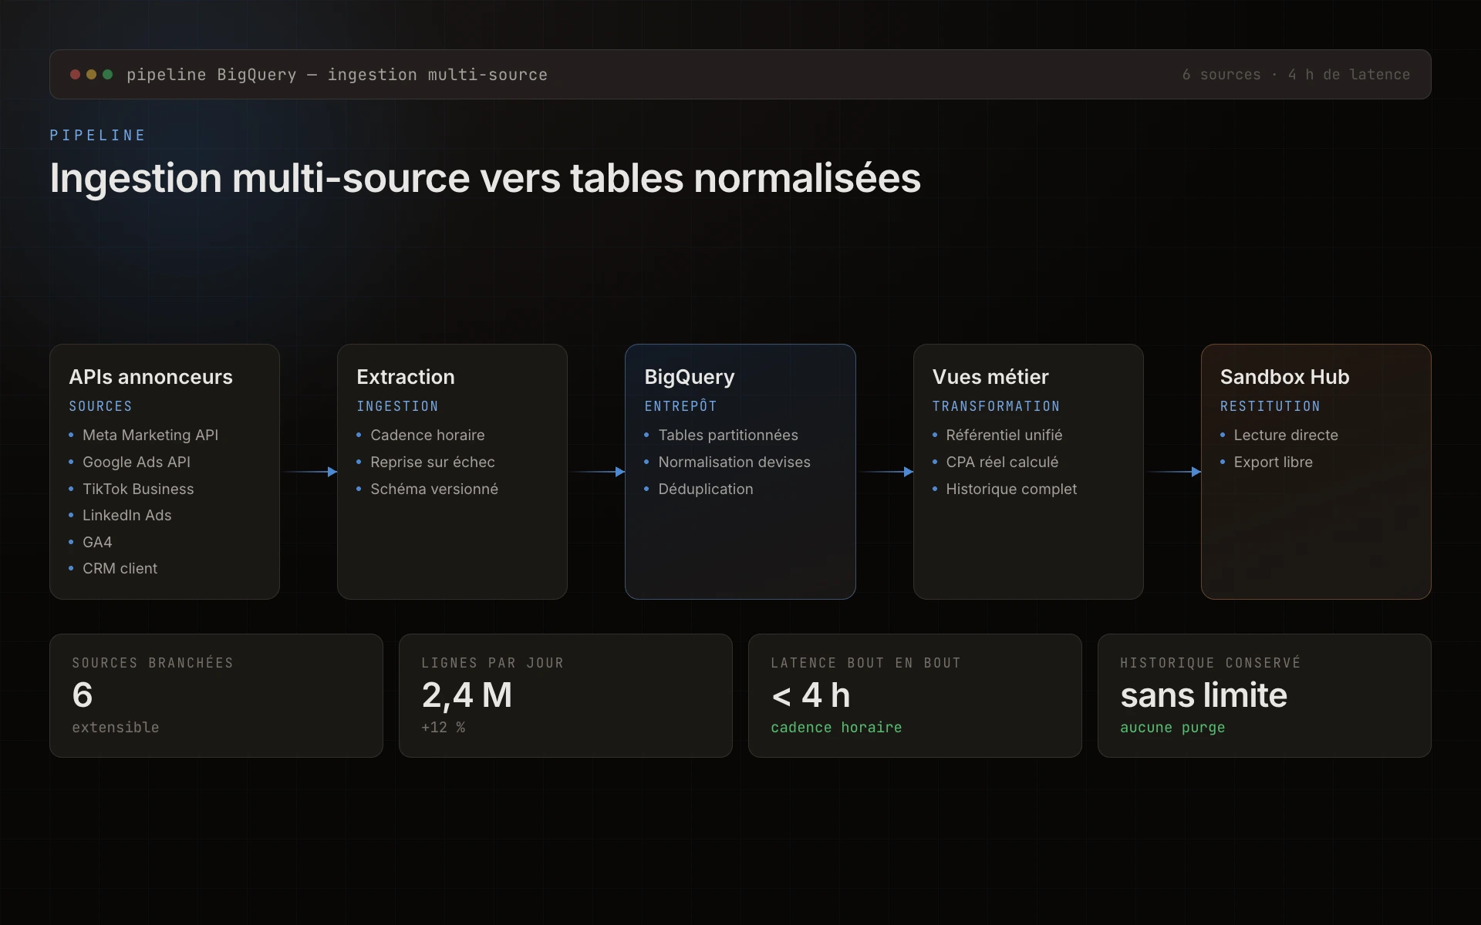Image resolution: width=1481 pixels, height=925 pixels.
Task: Select the 'APIs annonceurs' card title
Action: click(150, 377)
